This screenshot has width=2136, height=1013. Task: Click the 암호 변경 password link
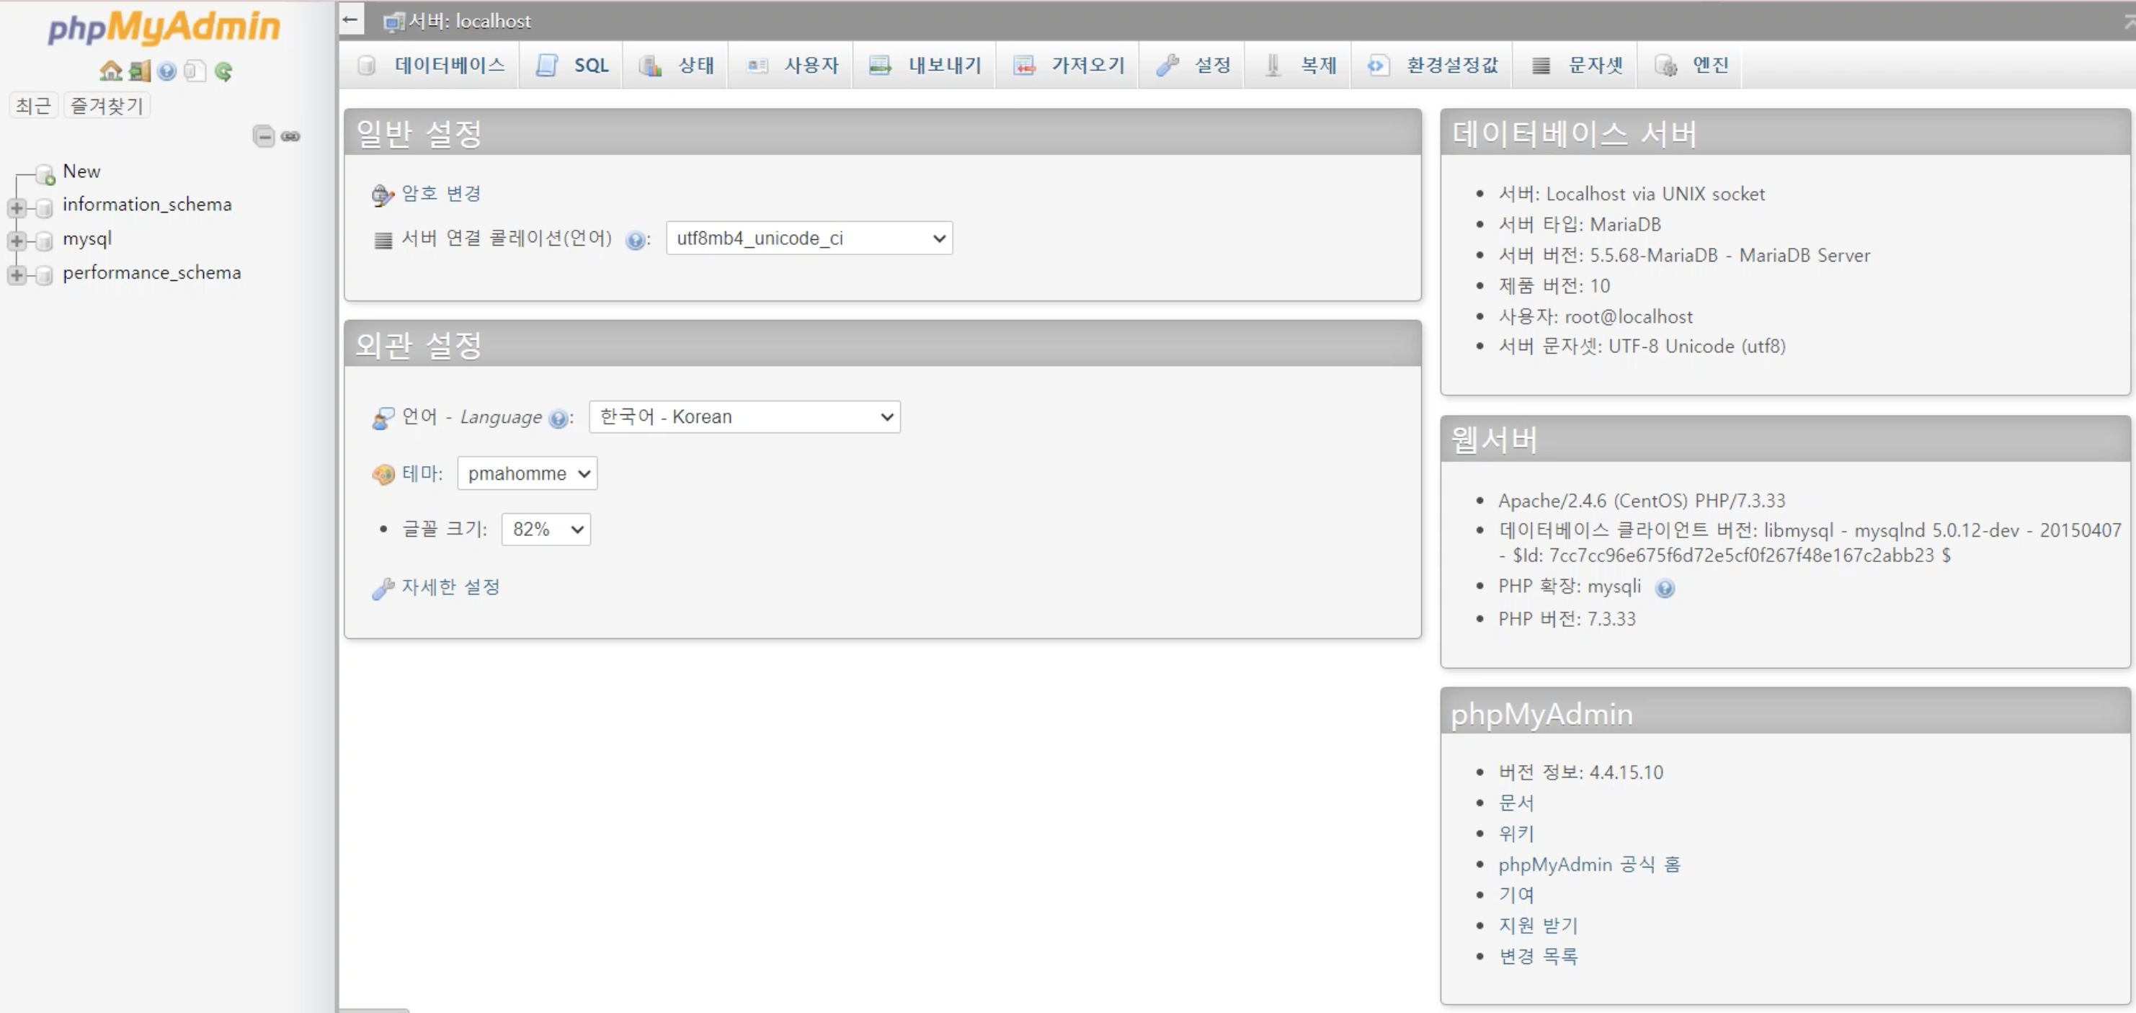tap(440, 194)
